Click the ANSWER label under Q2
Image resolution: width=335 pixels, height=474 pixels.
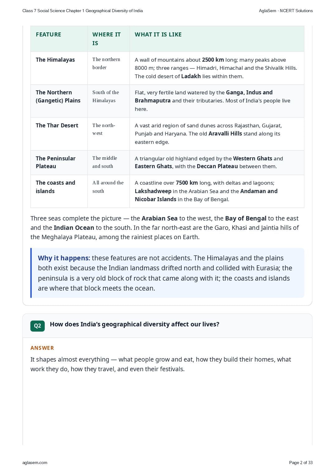[42, 348]
